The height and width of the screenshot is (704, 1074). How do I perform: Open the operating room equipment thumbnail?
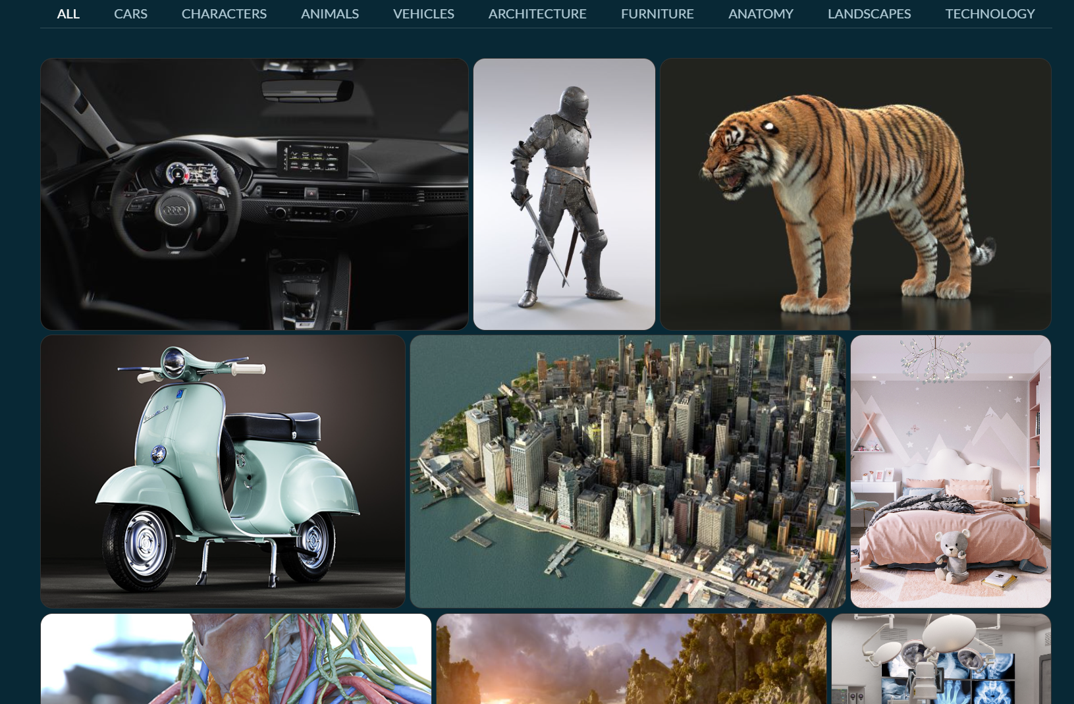941,659
